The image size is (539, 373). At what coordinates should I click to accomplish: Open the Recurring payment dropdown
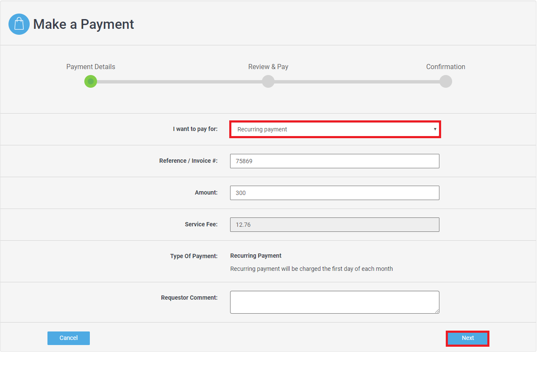[335, 129]
